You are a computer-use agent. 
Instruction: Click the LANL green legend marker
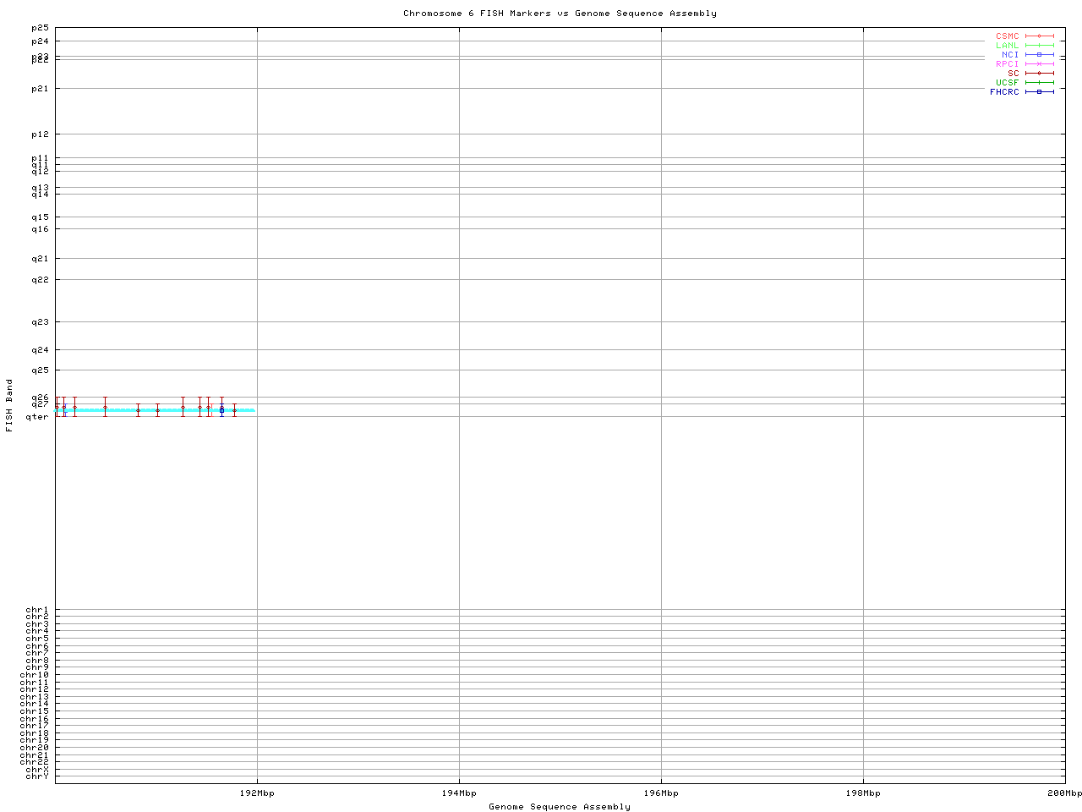[1039, 46]
